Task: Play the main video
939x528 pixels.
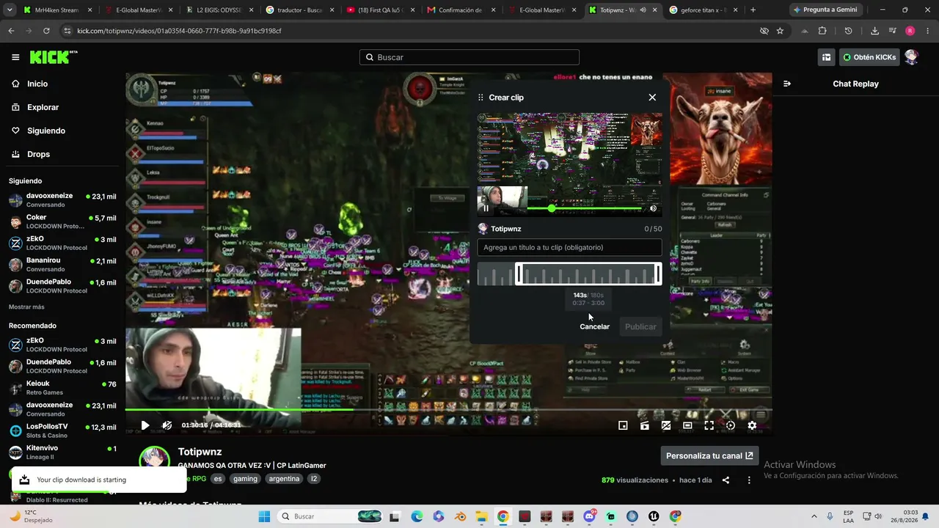Action: coord(145,425)
